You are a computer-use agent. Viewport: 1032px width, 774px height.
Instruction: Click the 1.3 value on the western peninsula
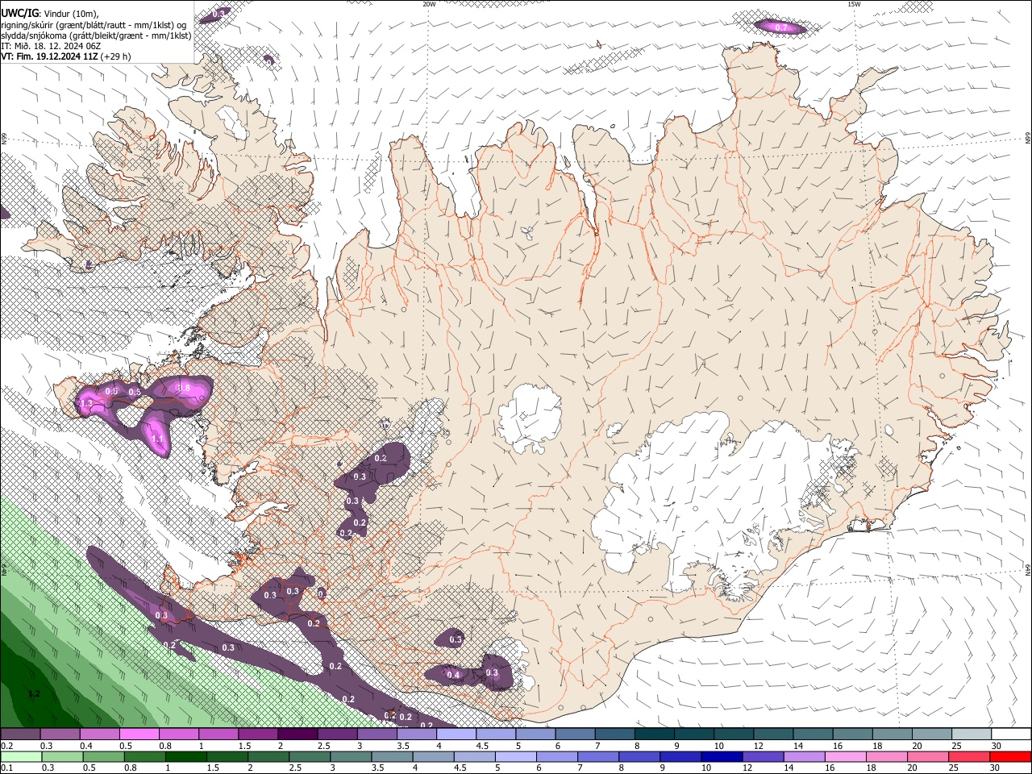(87, 402)
